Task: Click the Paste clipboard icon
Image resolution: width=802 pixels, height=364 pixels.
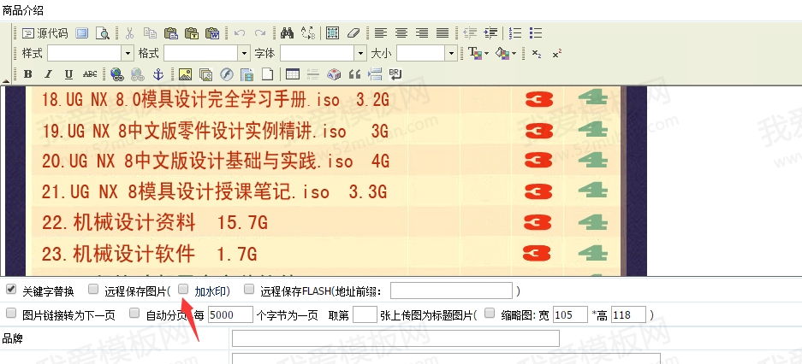Action: coord(171,33)
